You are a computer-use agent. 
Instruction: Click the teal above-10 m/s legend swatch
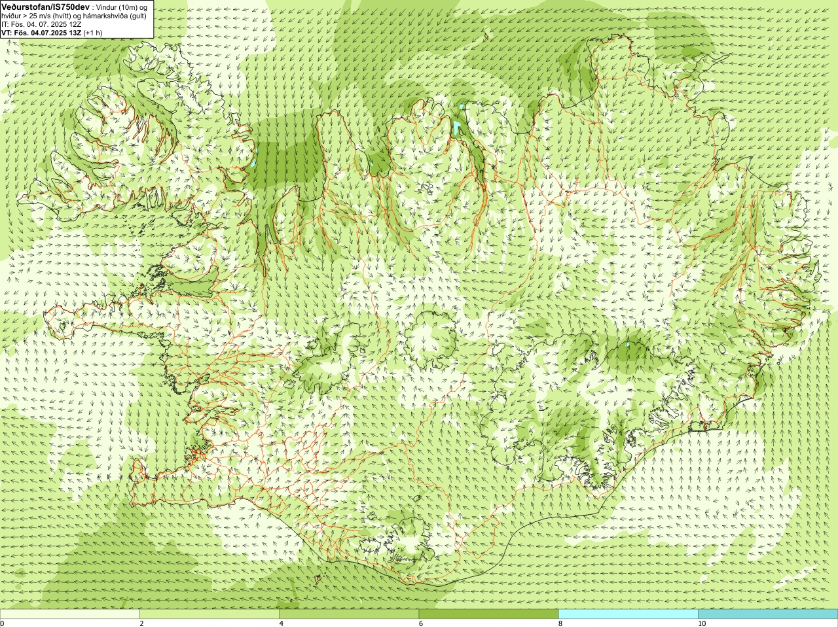coord(768,614)
